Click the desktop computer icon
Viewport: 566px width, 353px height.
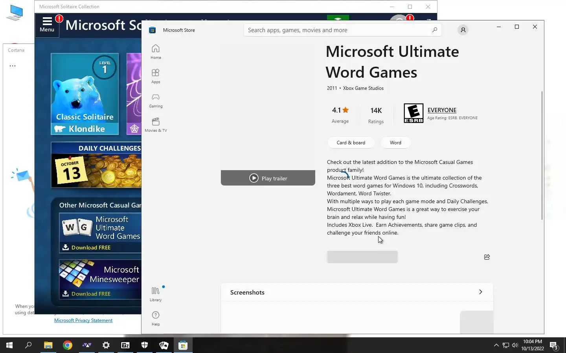coord(15,13)
